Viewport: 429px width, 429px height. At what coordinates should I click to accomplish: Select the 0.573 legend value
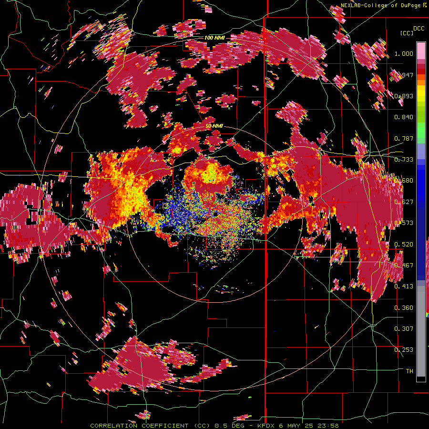404,223
